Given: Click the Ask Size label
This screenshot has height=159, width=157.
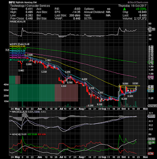Looking at the screenshot, I should (42, 12).
